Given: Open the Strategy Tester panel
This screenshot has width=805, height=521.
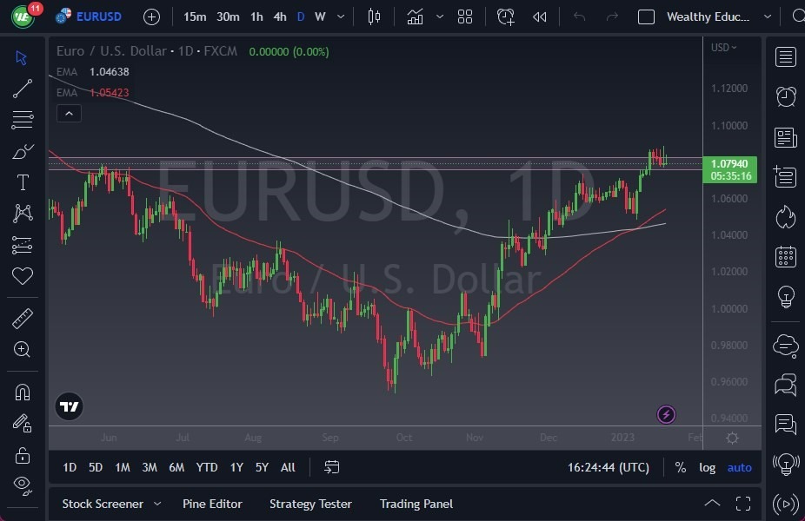Looking at the screenshot, I should coord(310,504).
